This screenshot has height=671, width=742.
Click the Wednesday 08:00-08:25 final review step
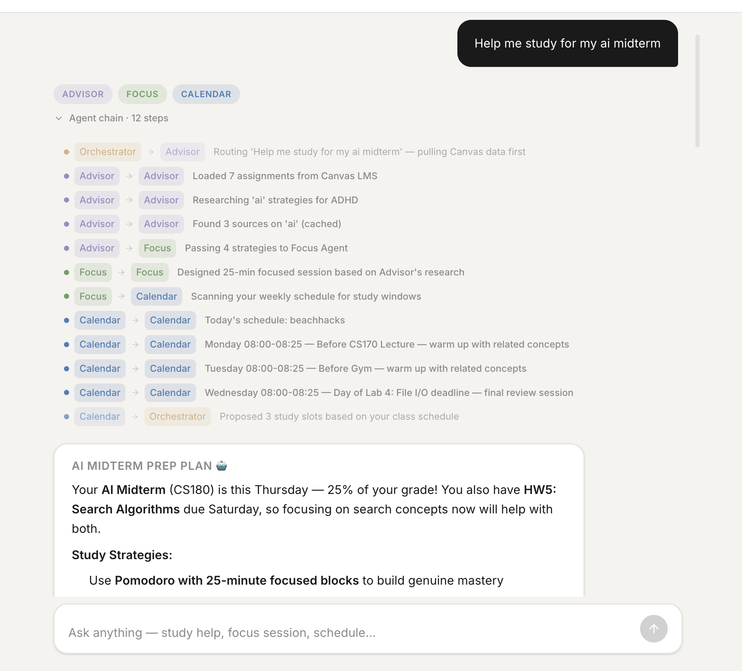[x=389, y=393]
